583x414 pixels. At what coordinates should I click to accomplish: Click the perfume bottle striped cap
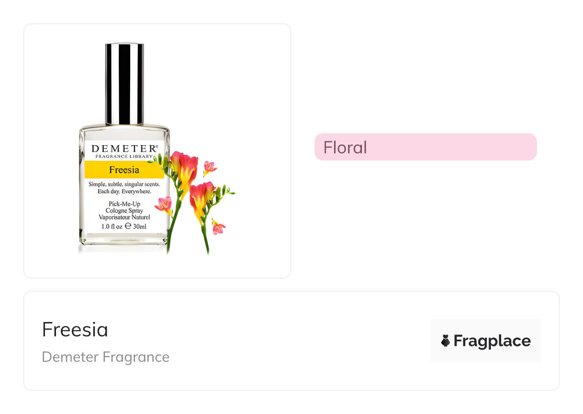[124, 84]
